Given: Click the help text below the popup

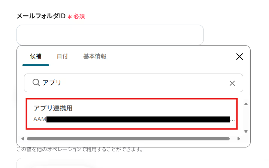Looking at the screenshot, I should pos(79,150).
